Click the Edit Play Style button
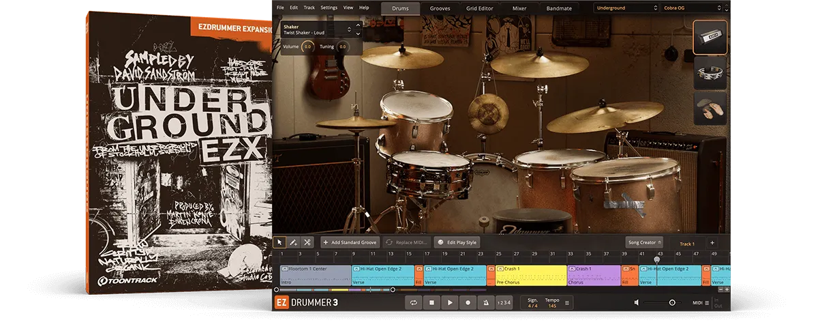Image resolution: width=818 pixels, height=333 pixels. [x=457, y=242]
